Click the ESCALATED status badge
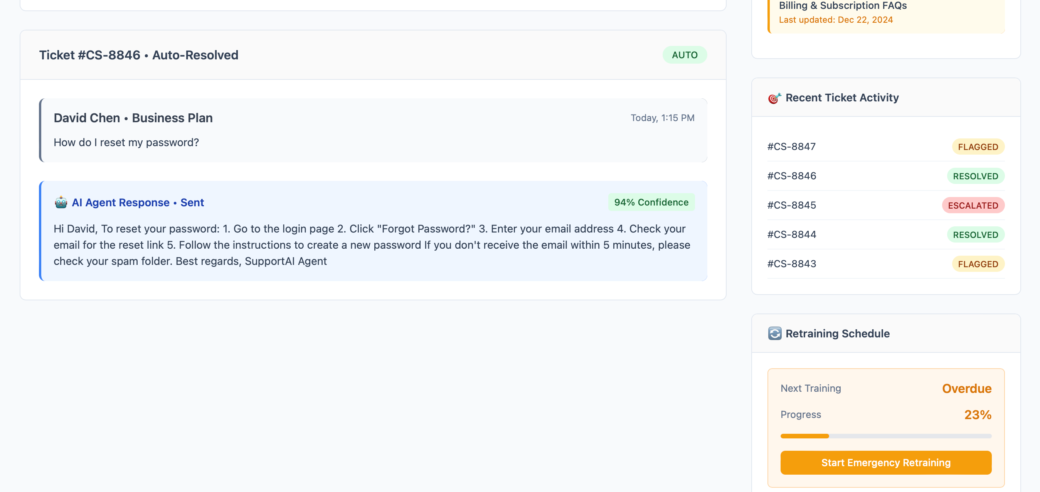Viewport: 1040px width, 492px height. click(x=973, y=205)
